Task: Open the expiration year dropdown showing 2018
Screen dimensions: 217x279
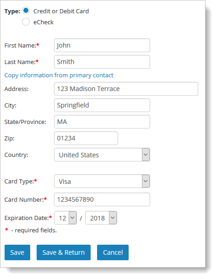Action: [x=101, y=218]
